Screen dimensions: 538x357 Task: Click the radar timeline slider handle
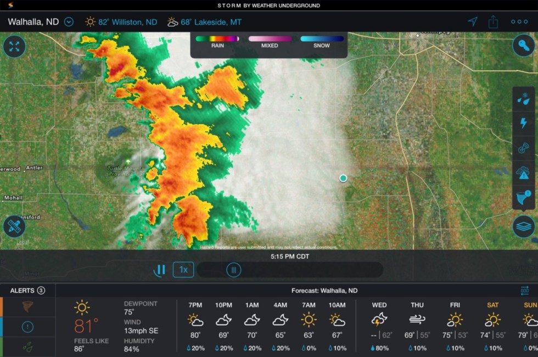pos(234,270)
